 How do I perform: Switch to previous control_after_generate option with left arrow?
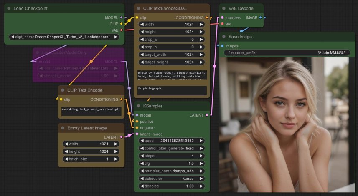(142, 148)
